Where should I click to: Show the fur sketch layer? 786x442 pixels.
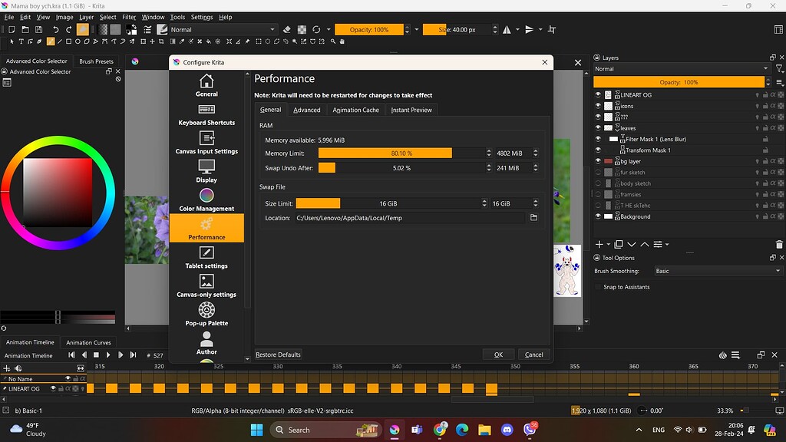pyautogui.click(x=597, y=173)
